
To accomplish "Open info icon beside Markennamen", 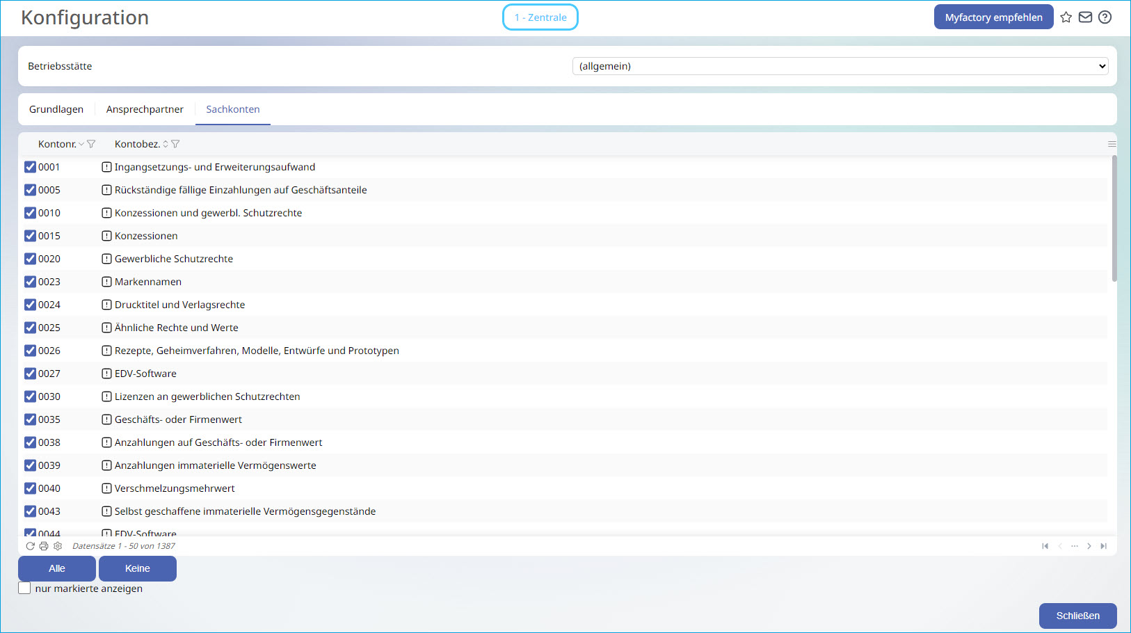I will click(106, 282).
